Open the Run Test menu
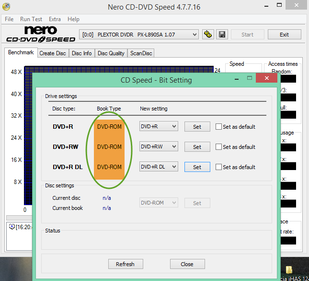The width and height of the screenshot is (309, 281). (x=31, y=19)
